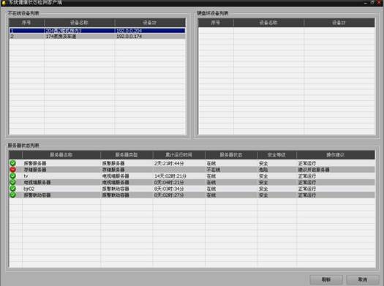This screenshot has height=286, width=384.
Task: Sort by 安全等级 column header
Action: [276, 155]
